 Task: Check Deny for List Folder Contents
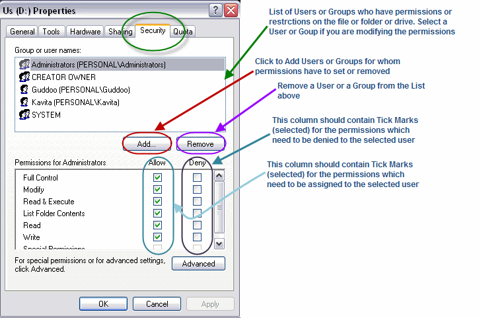pyautogui.click(x=198, y=213)
